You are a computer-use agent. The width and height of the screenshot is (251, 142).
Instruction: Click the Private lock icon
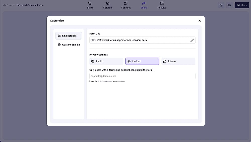click(165, 61)
